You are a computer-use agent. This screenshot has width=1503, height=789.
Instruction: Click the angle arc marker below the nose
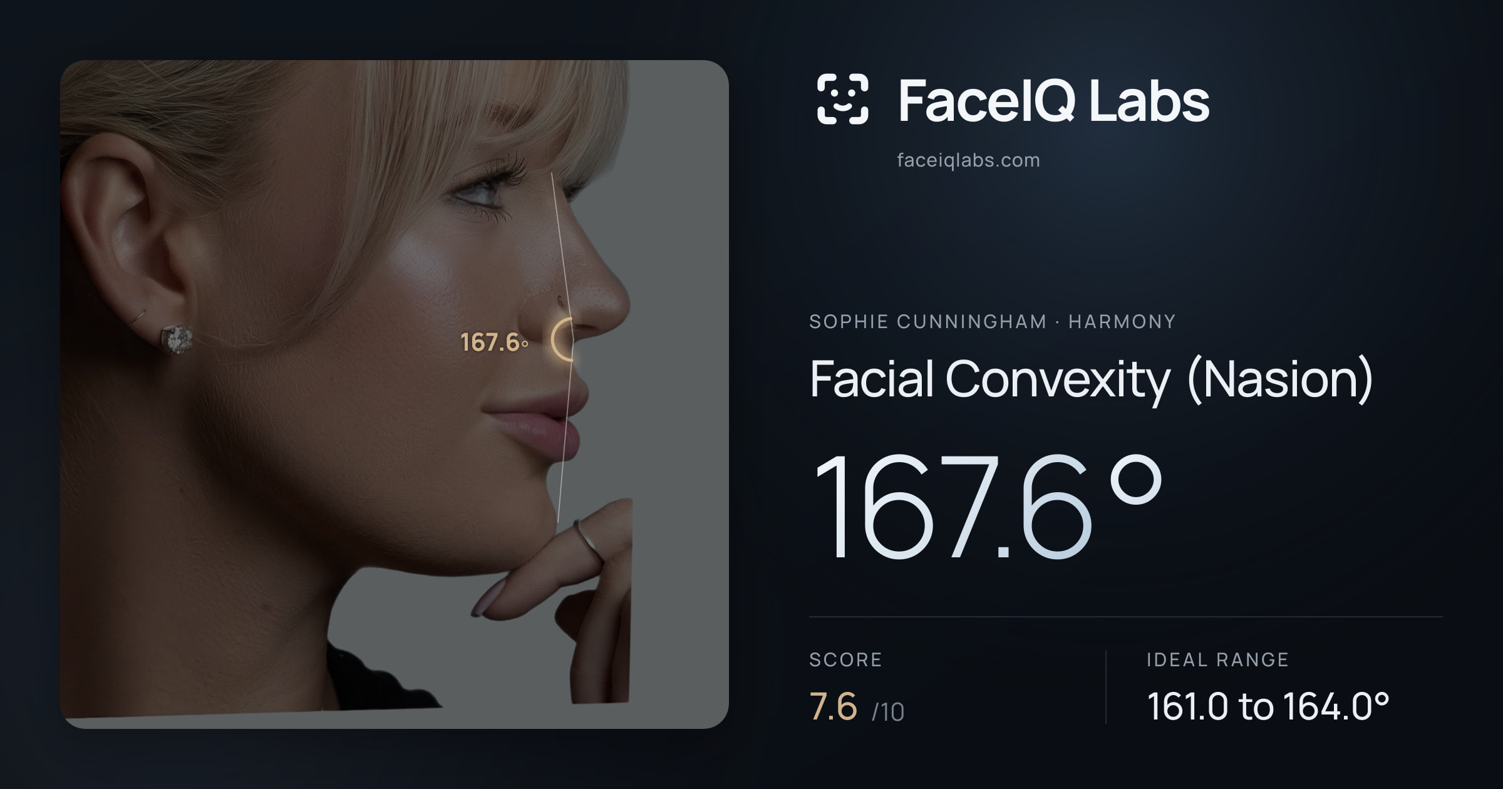click(563, 339)
